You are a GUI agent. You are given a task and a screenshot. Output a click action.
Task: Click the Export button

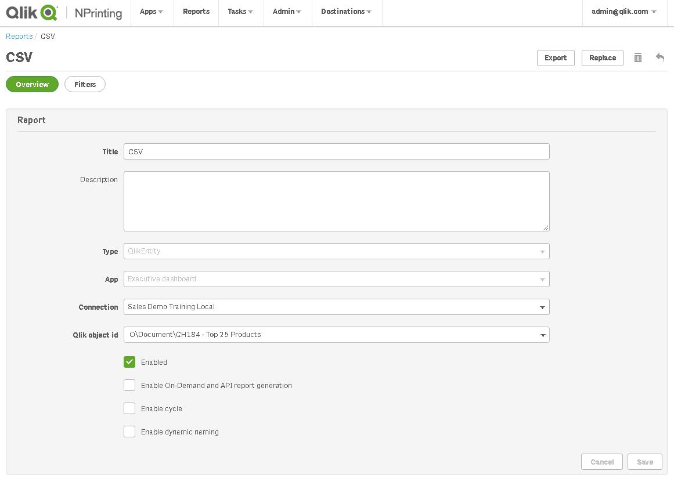tap(555, 58)
